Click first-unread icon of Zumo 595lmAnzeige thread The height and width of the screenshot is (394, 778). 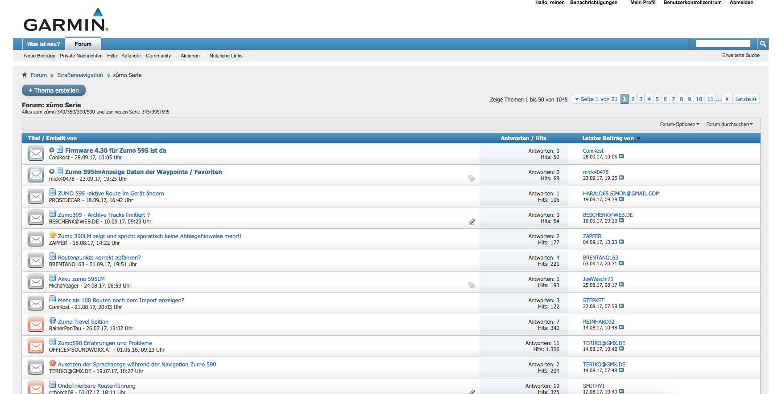click(52, 171)
